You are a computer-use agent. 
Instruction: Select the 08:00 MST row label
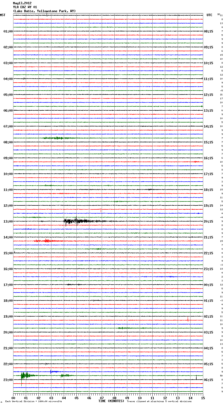[x=8, y=142]
